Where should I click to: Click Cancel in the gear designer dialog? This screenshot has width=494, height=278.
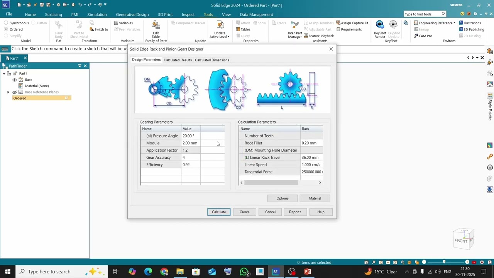(x=270, y=212)
